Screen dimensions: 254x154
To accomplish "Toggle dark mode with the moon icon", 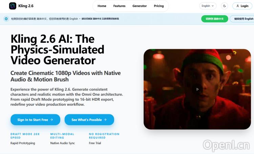I will (x=224, y=6).
